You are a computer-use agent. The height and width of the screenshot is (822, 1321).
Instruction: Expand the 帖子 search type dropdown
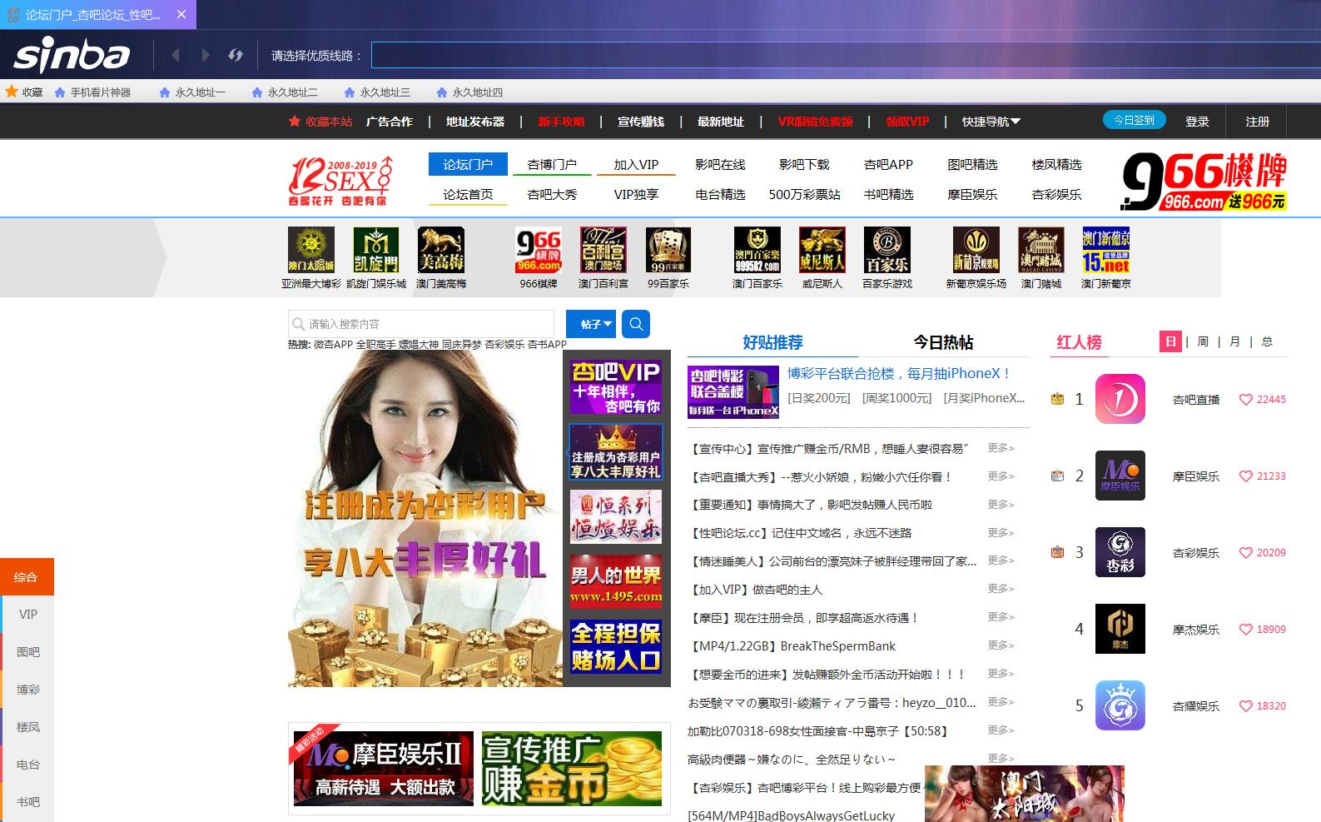pos(591,324)
